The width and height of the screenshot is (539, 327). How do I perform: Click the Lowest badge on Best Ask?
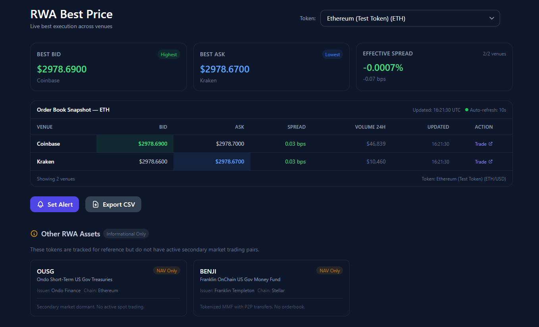coord(332,55)
